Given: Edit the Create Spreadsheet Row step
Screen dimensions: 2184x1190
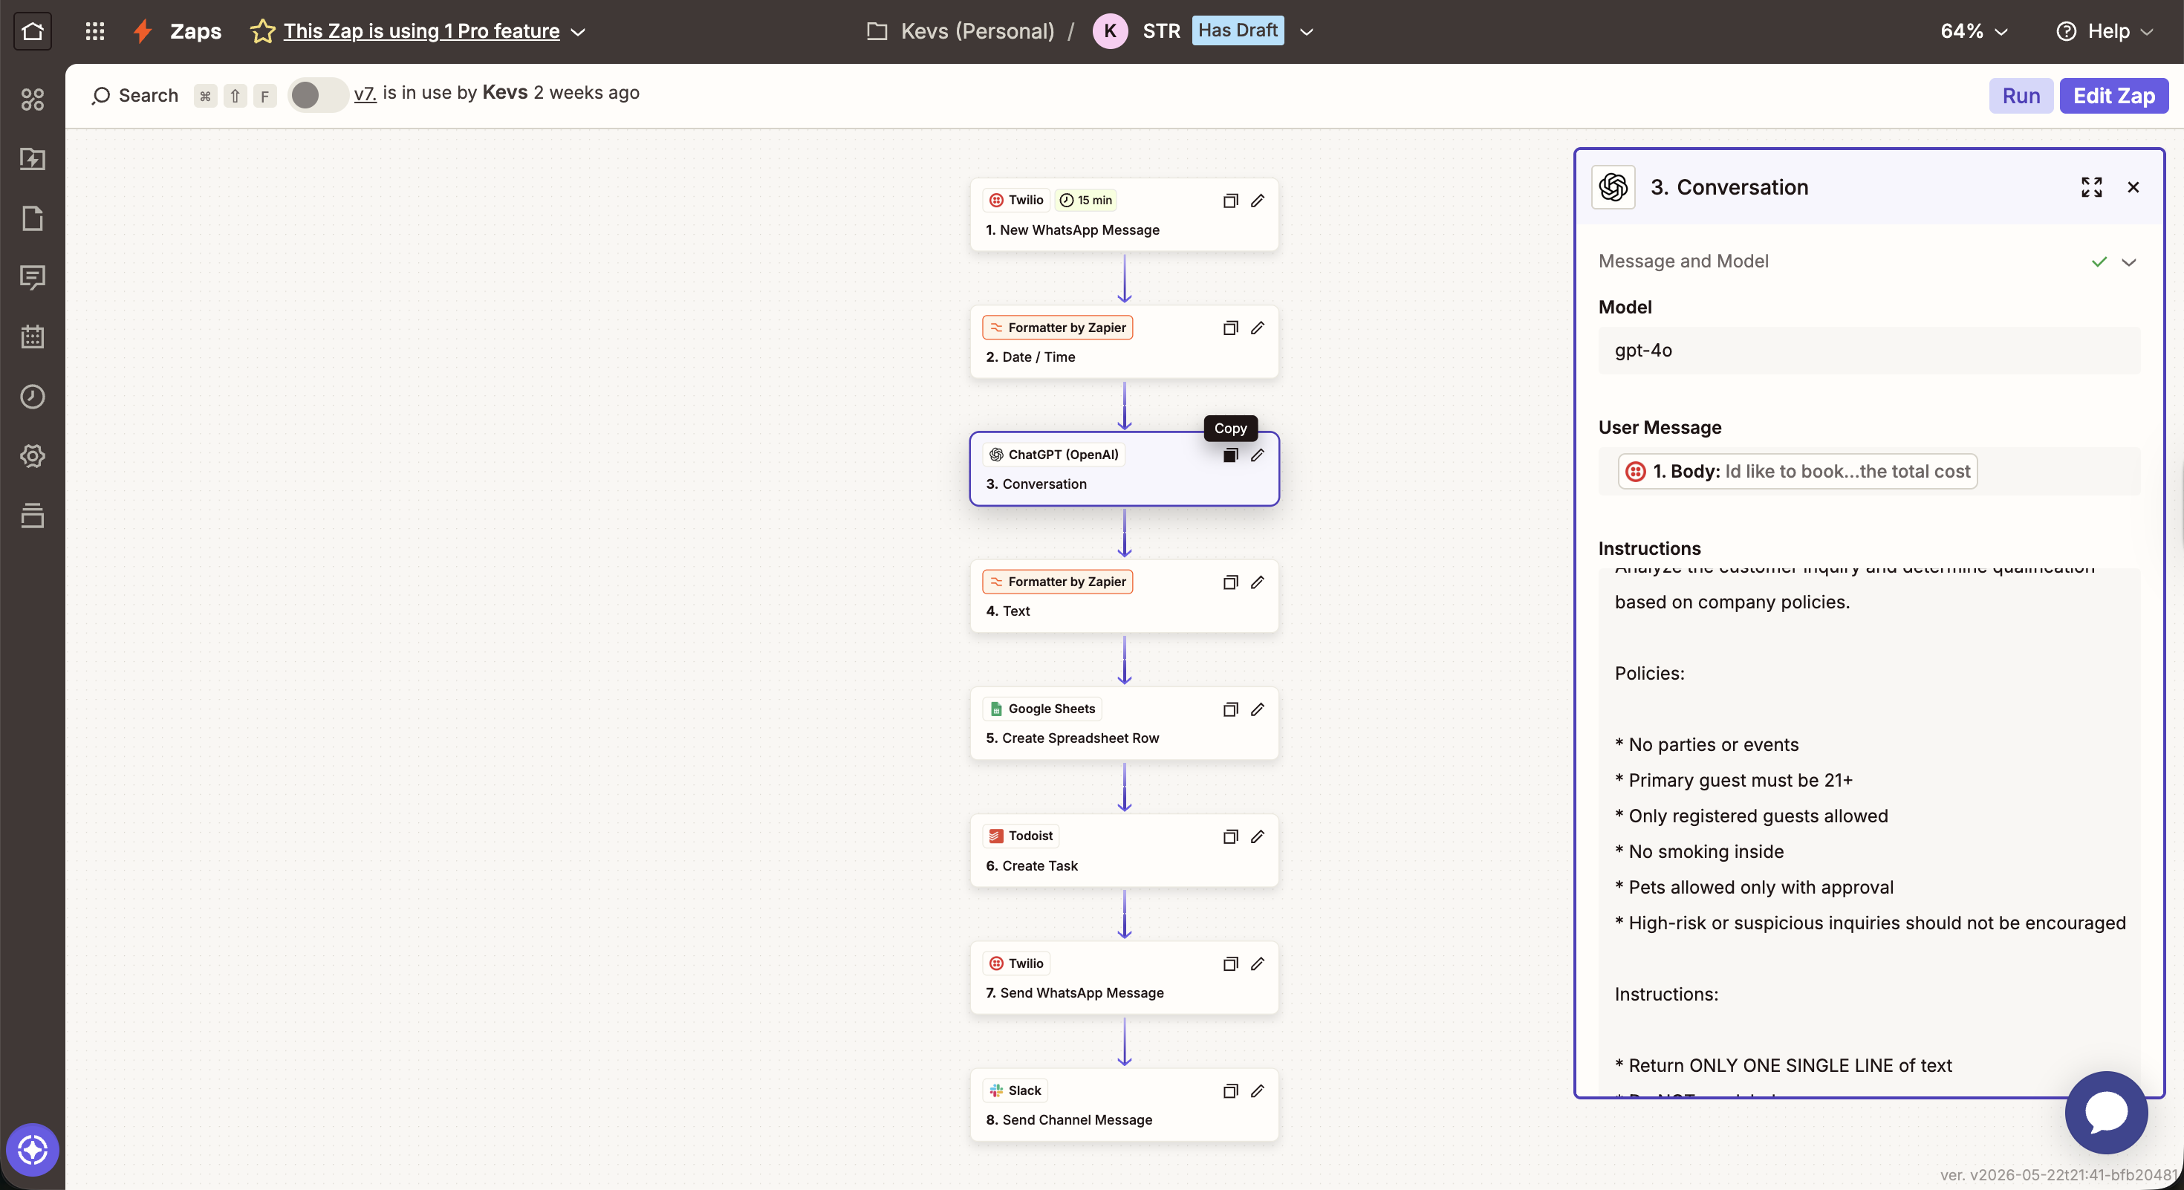Looking at the screenshot, I should tap(1258, 709).
